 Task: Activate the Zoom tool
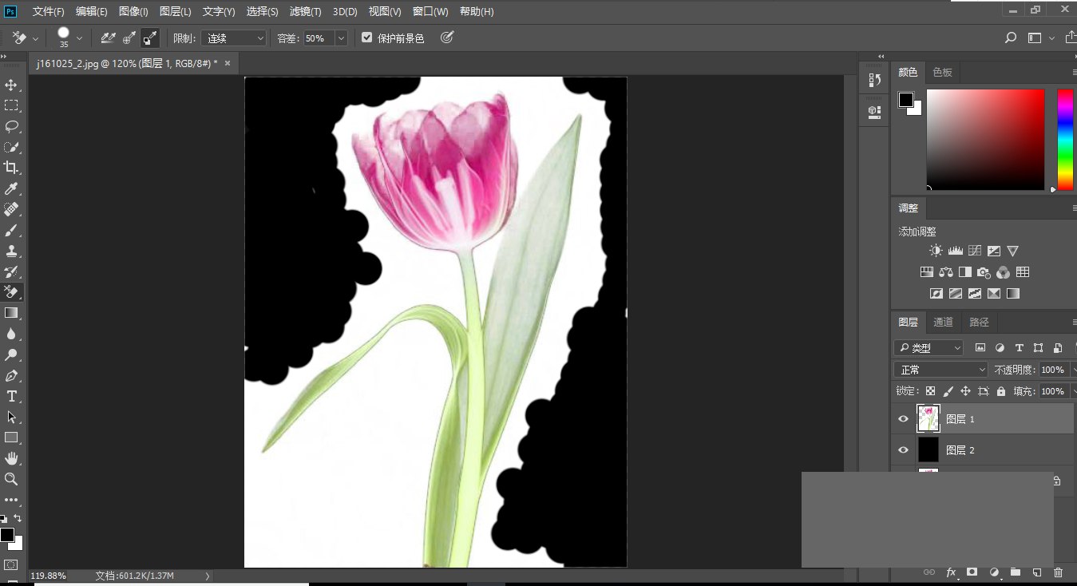pos(11,479)
